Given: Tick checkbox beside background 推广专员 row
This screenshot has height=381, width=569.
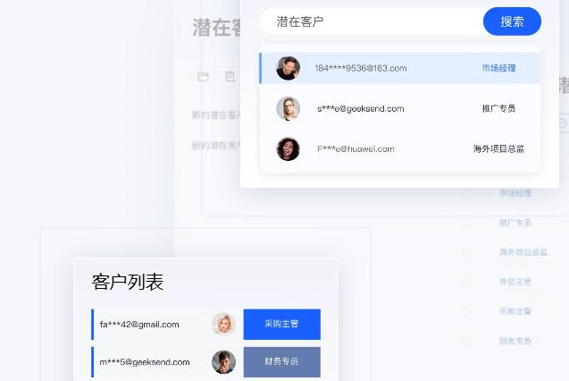Looking at the screenshot, I should point(465,223).
